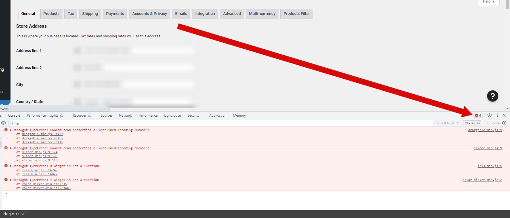Screen dimensions: 510x218
Task: Click the error icon beside the draggable TypeError
Action: [x=6, y=130]
